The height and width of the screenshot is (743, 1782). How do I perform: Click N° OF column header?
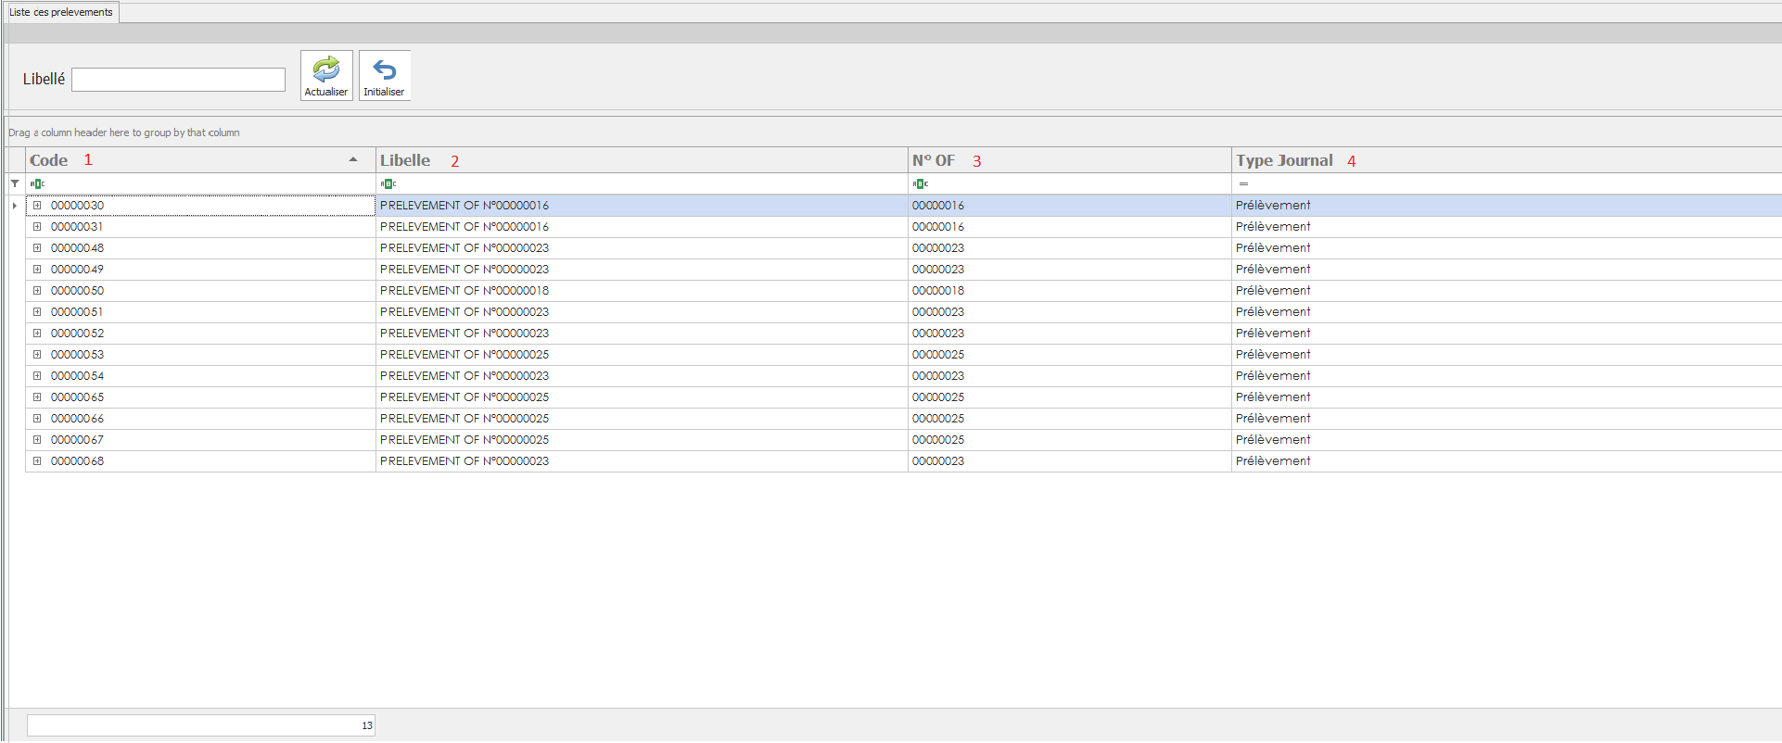(x=933, y=160)
